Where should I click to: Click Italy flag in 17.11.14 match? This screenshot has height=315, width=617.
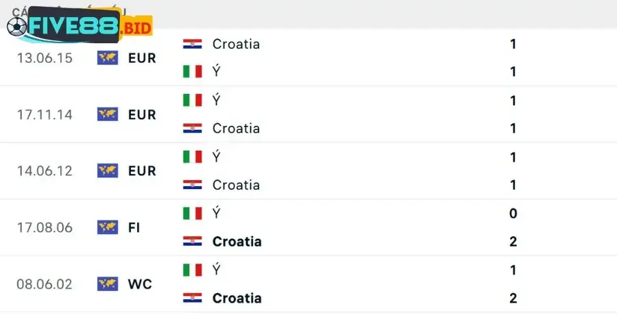(193, 100)
